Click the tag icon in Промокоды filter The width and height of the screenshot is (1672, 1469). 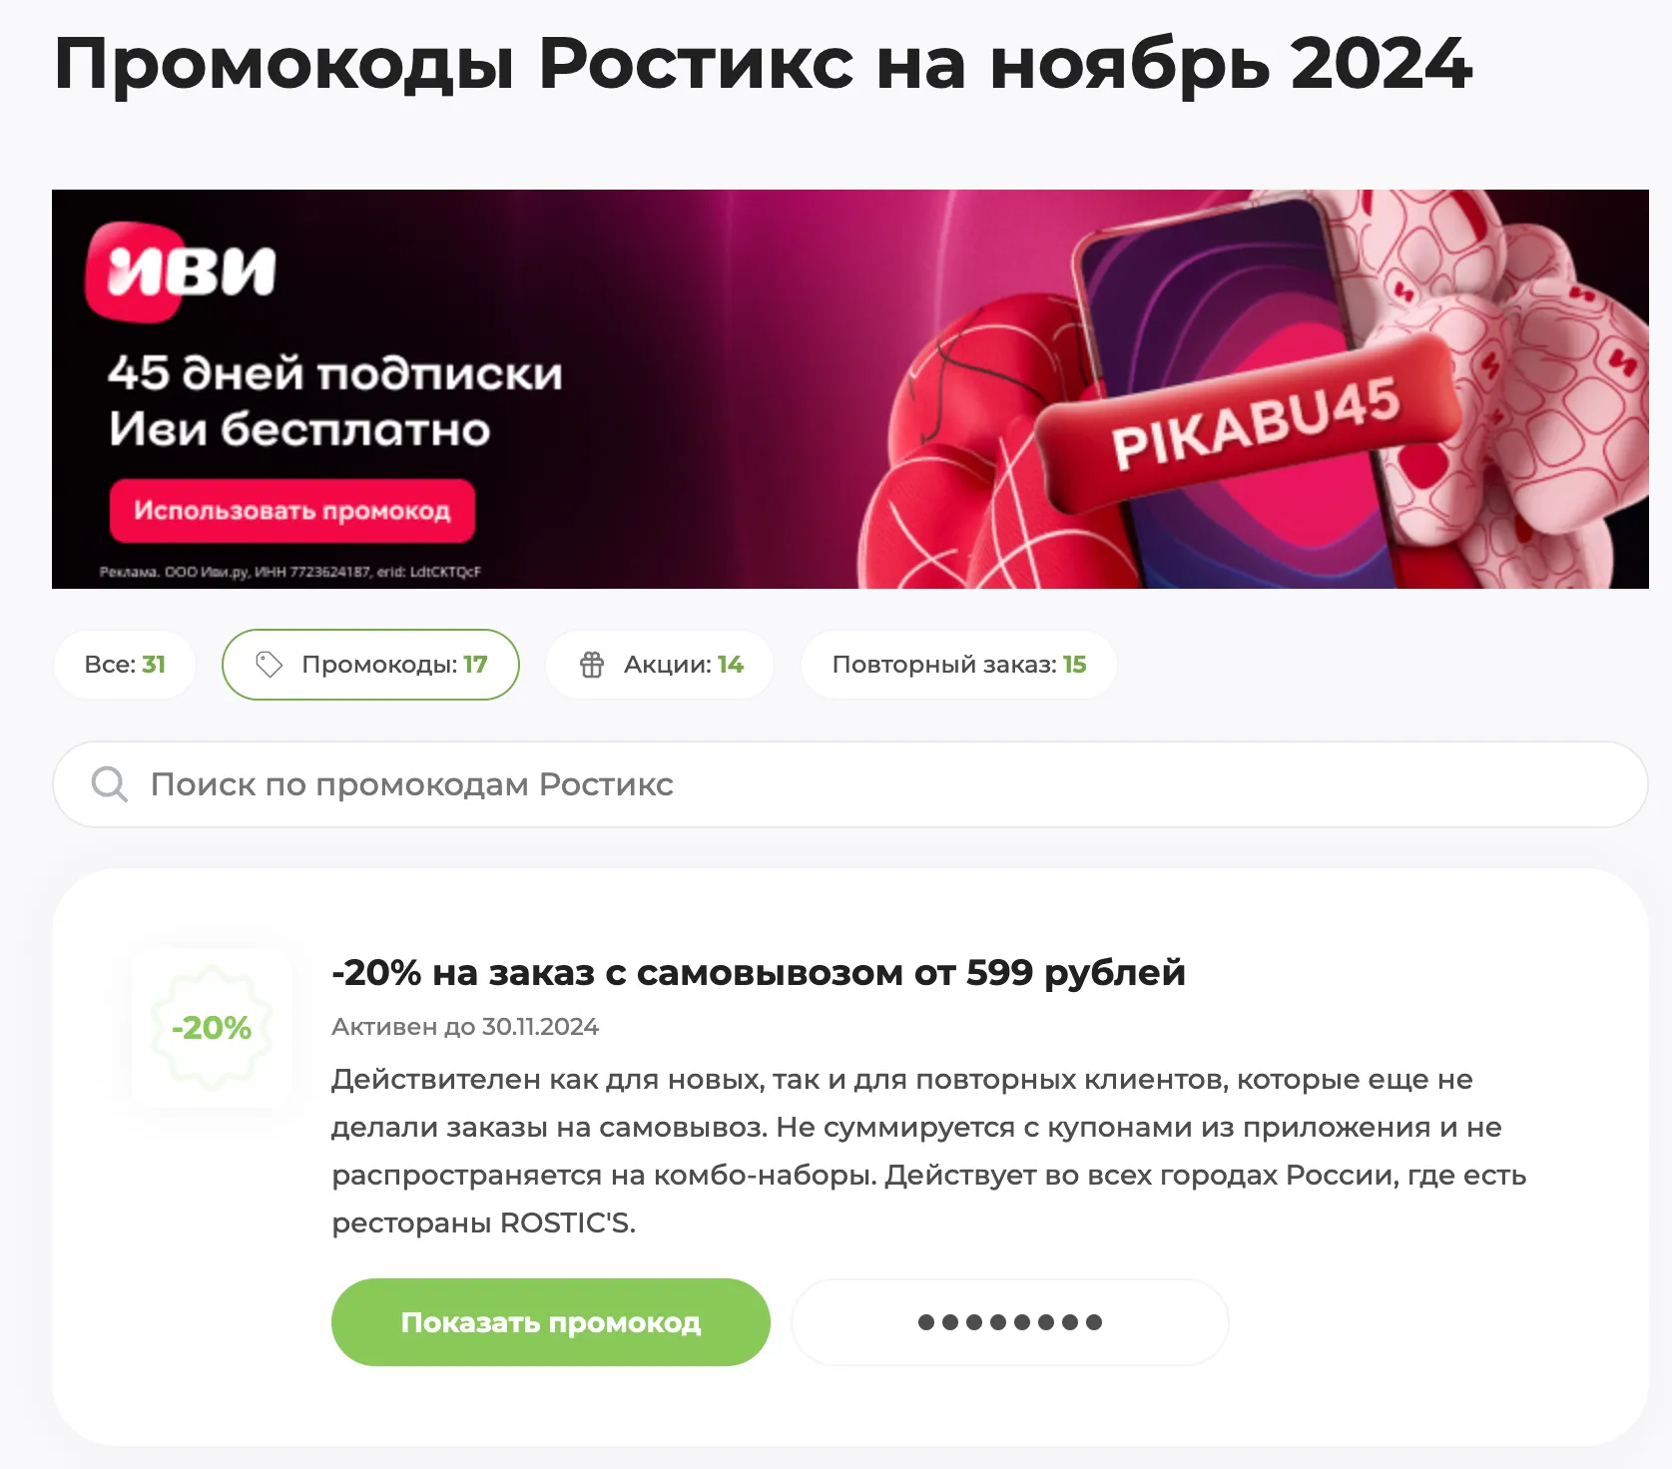269,665
